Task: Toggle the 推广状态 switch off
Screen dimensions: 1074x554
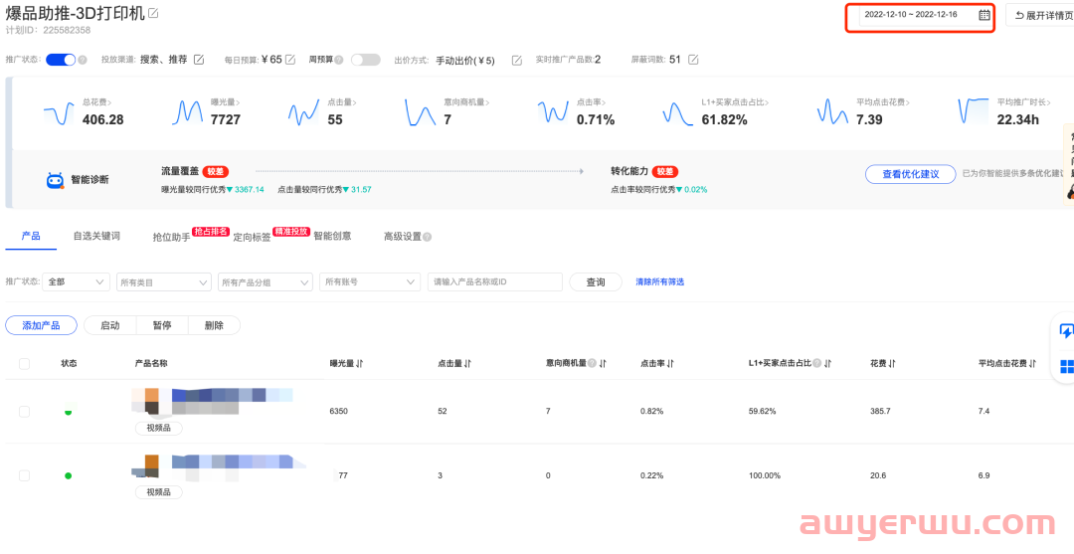Action: tap(60, 60)
